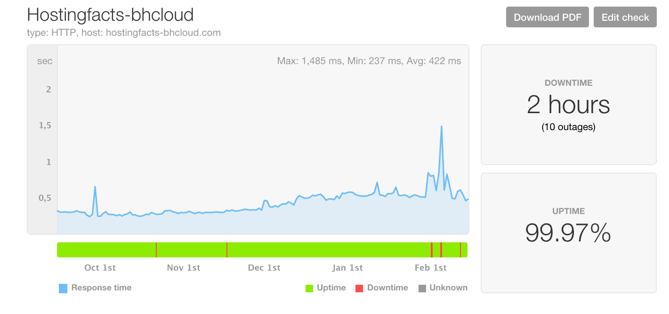
Task: Click the gray Unknown legend square
Action: [422, 288]
